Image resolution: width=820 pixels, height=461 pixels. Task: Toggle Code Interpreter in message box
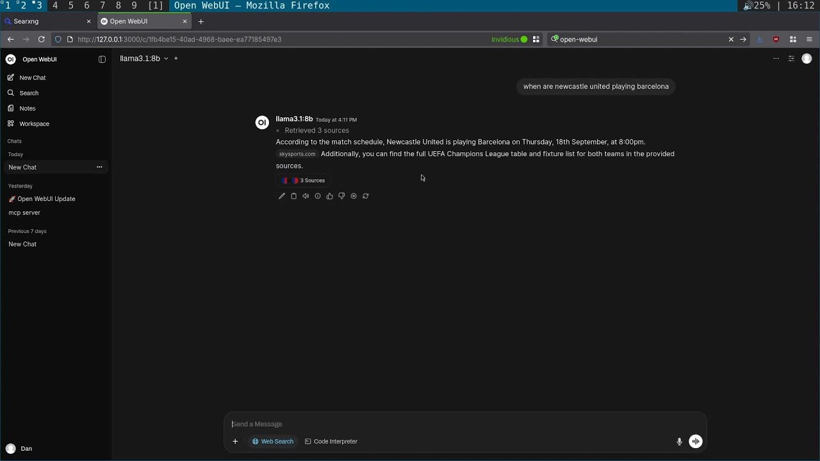(x=331, y=441)
